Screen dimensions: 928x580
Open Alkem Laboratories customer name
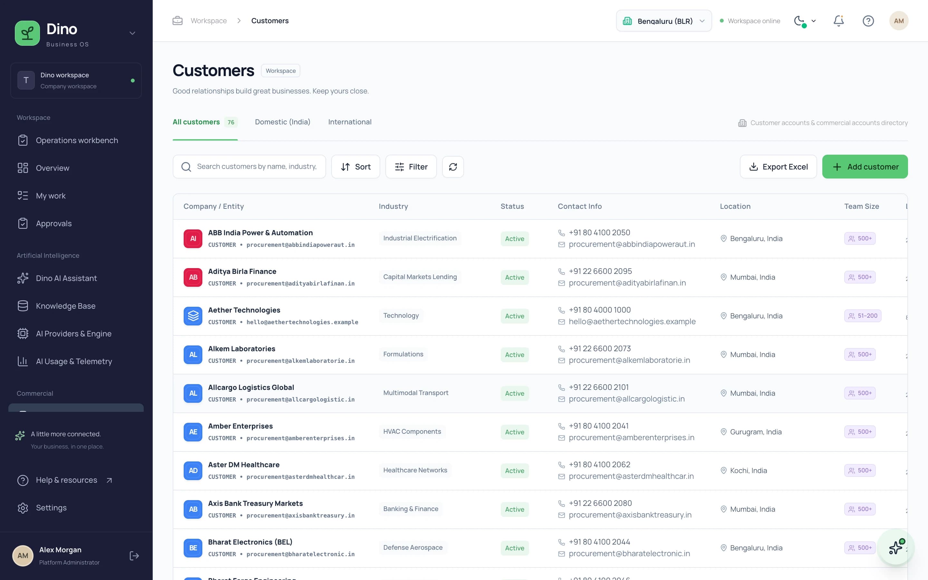[242, 349]
